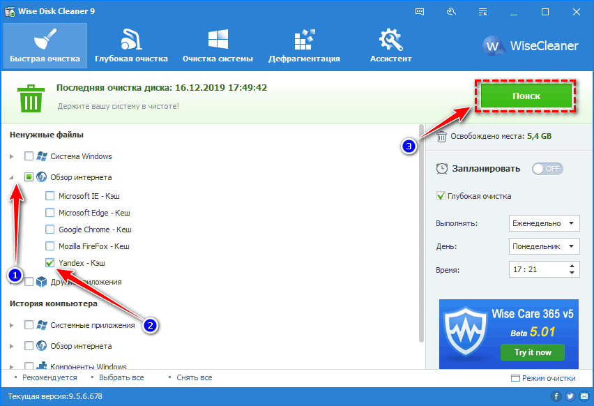This screenshot has width=594, height=406.
Task: Click the WiseCleaner logo icon
Action: [494, 46]
